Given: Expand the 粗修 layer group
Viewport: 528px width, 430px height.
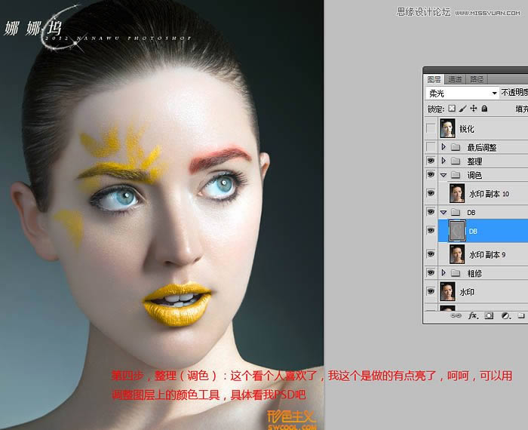Looking at the screenshot, I should coord(444,273).
